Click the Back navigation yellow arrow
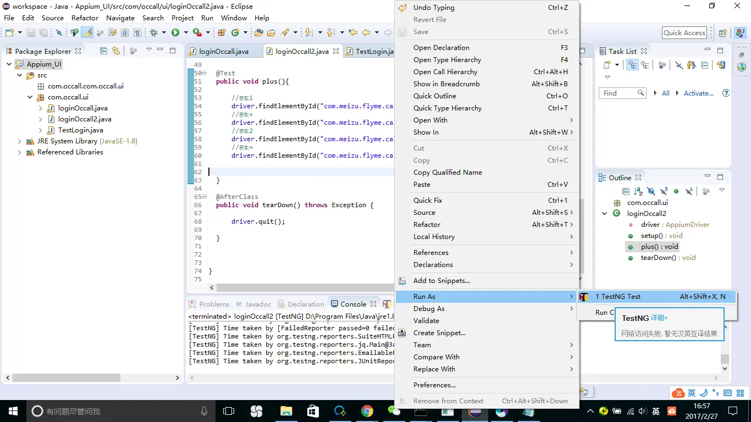The width and height of the screenshot is (751, 422). 366,33
